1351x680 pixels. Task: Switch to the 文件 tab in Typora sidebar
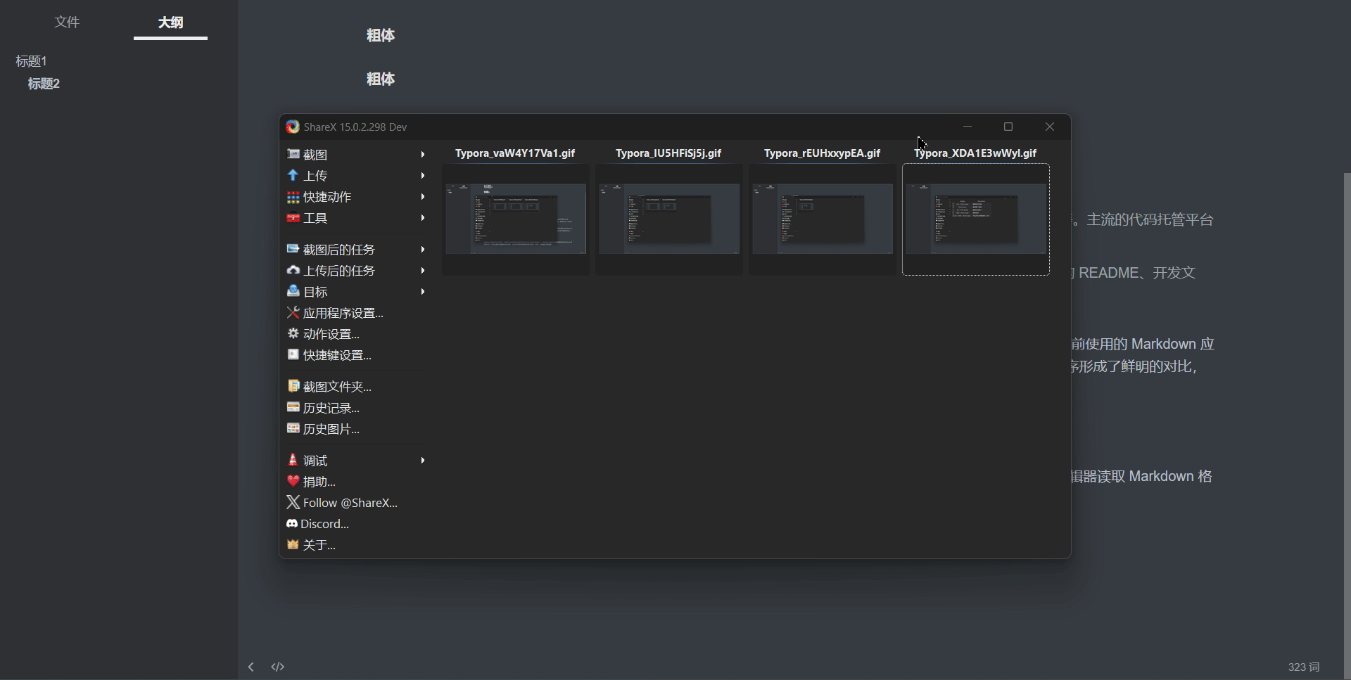click(67, 22)
